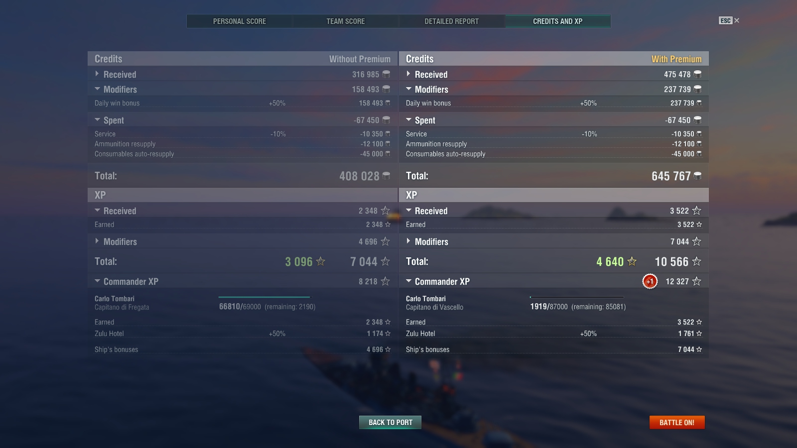Click the Battle On! button
The width and height of the screenshot is (797, 448).
click(677, 422)
